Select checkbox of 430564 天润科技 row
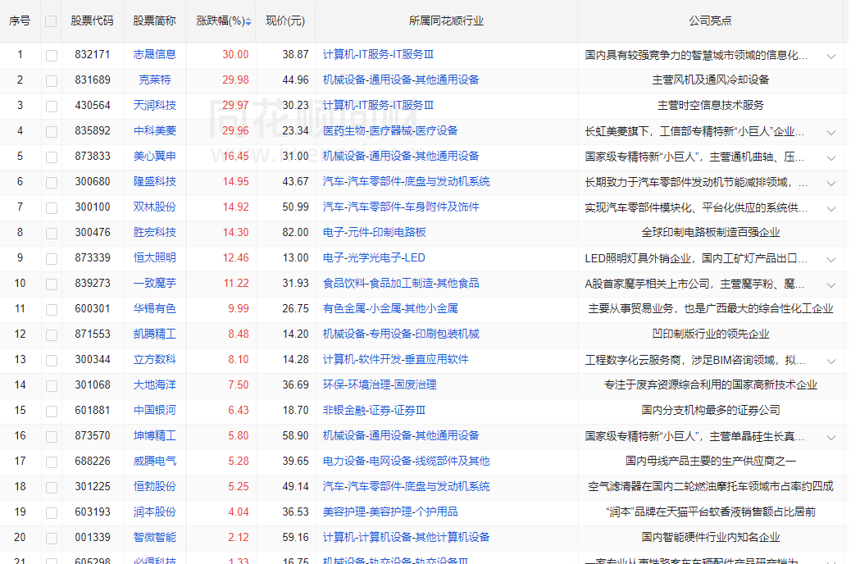 pyautogui.click(x=52, y=106)
